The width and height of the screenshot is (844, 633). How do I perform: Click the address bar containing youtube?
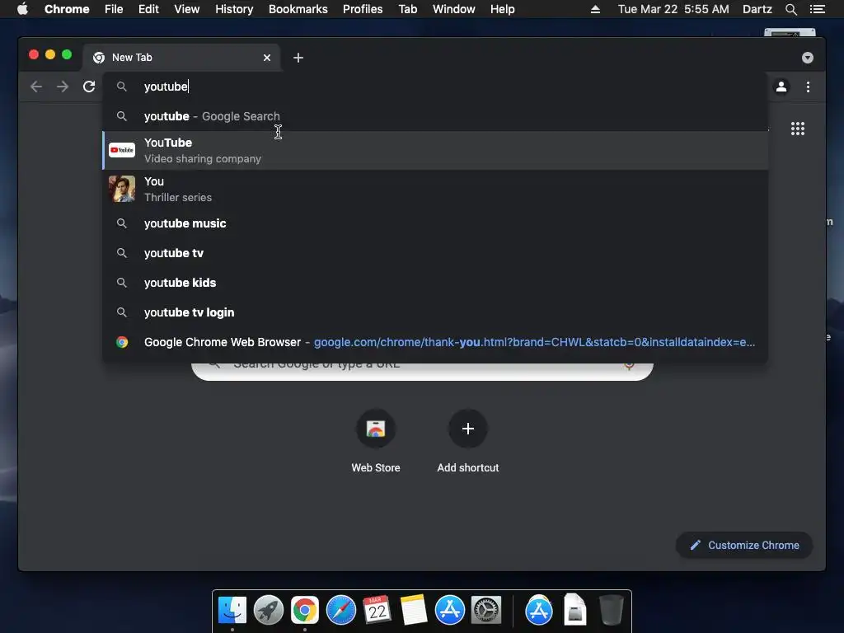(435, 87)
